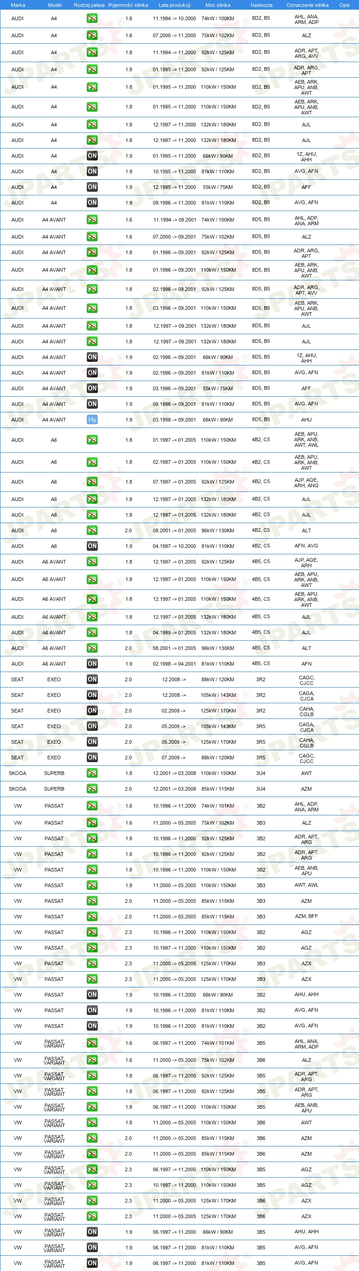The width and height of the screenshot is (359, 1271).
Task: Click the Rodzaj paliwa column header
Action: coord(89,5)
